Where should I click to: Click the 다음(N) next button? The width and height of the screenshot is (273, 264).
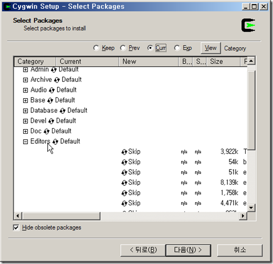188,250
